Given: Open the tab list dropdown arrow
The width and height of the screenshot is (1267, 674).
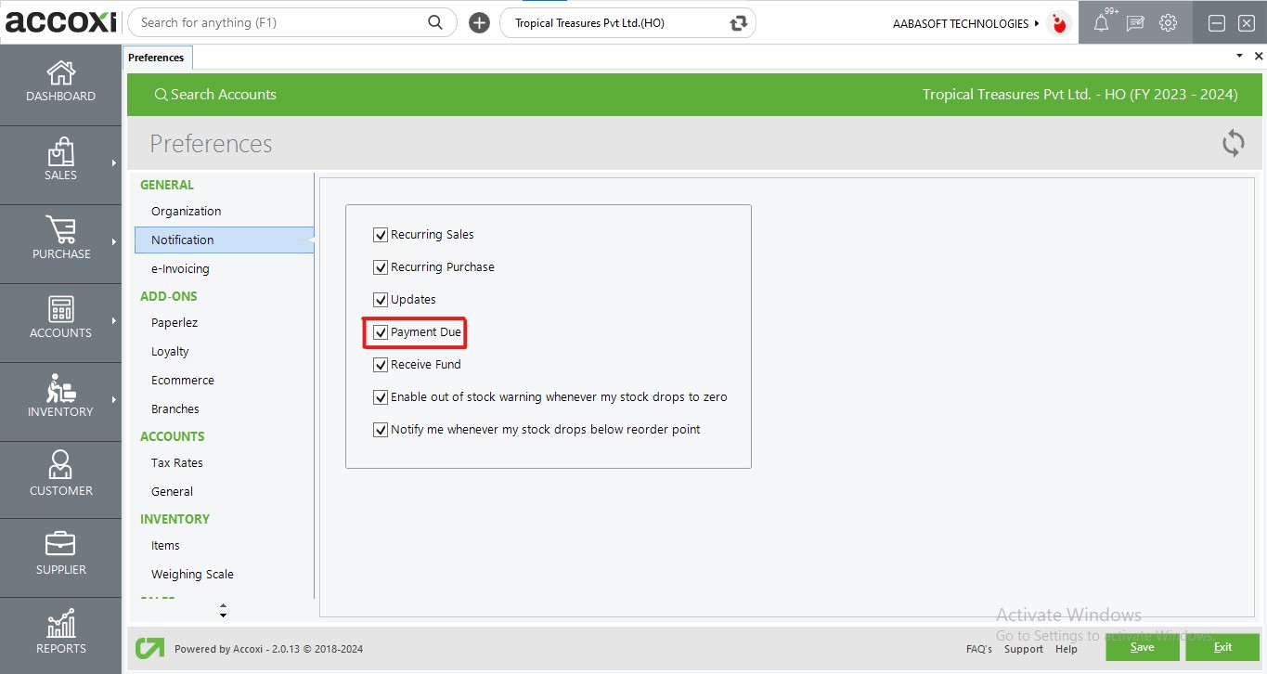Looking at the screenshot, I should [1239, 57].
